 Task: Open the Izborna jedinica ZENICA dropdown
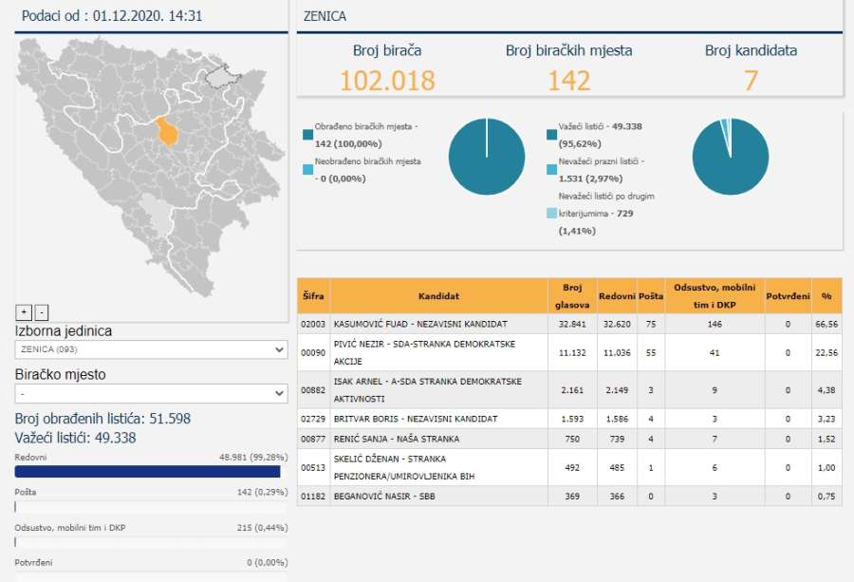[x=151, y=349]
